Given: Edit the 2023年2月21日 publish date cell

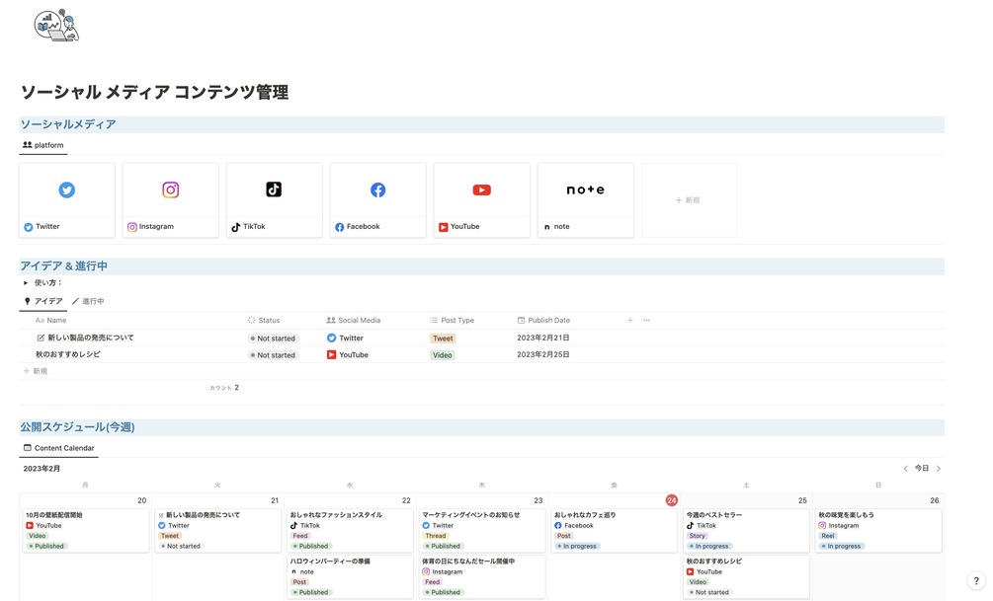Looking at the screenshot, I should pos(542,338).
